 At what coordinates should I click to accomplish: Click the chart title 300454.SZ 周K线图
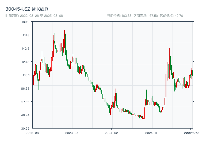(27, 9)
